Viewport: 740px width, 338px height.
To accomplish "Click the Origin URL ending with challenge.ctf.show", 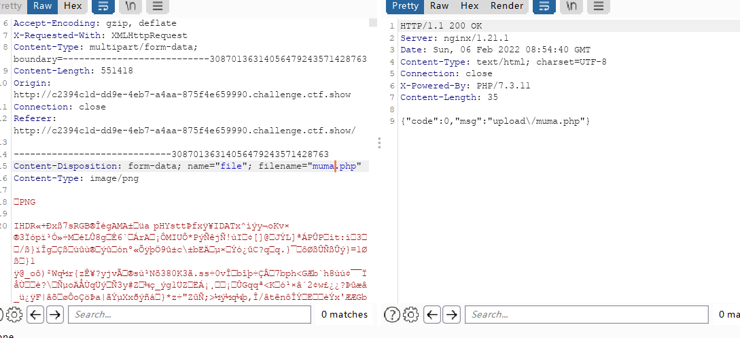I will (x=182, y=95).
